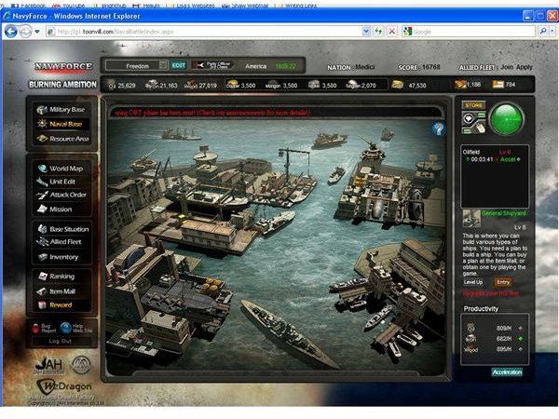This screenshot has width=559, height=419.
Task: Click the WeDragon logo
Action: point(64,386)
